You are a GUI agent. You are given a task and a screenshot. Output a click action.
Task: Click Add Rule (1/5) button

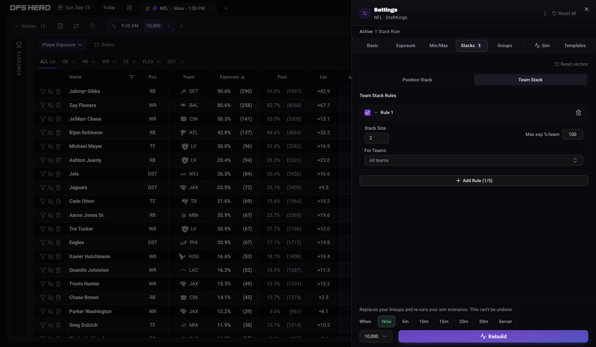474,181
